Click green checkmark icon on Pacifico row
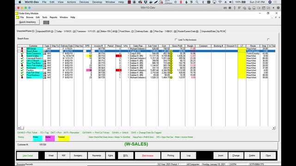296x166 pixels. tap(22, 70)
